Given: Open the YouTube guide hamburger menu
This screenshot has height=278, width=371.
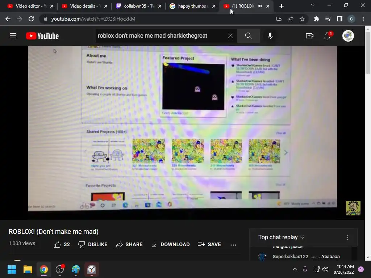Looking at the screenshot, I should [13, 36].
